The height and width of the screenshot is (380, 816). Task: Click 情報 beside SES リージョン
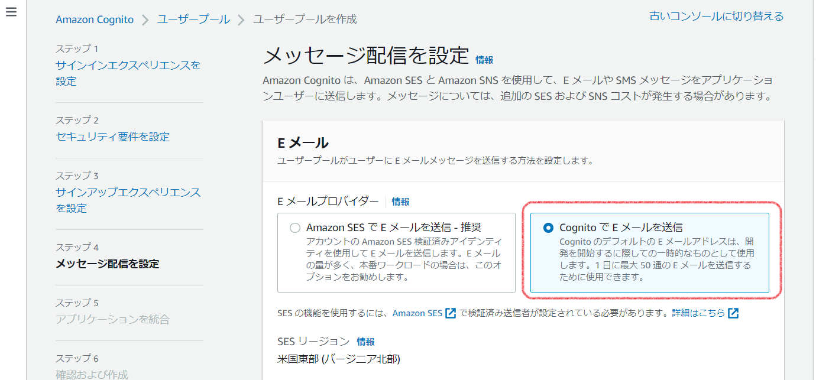point(367,341)
